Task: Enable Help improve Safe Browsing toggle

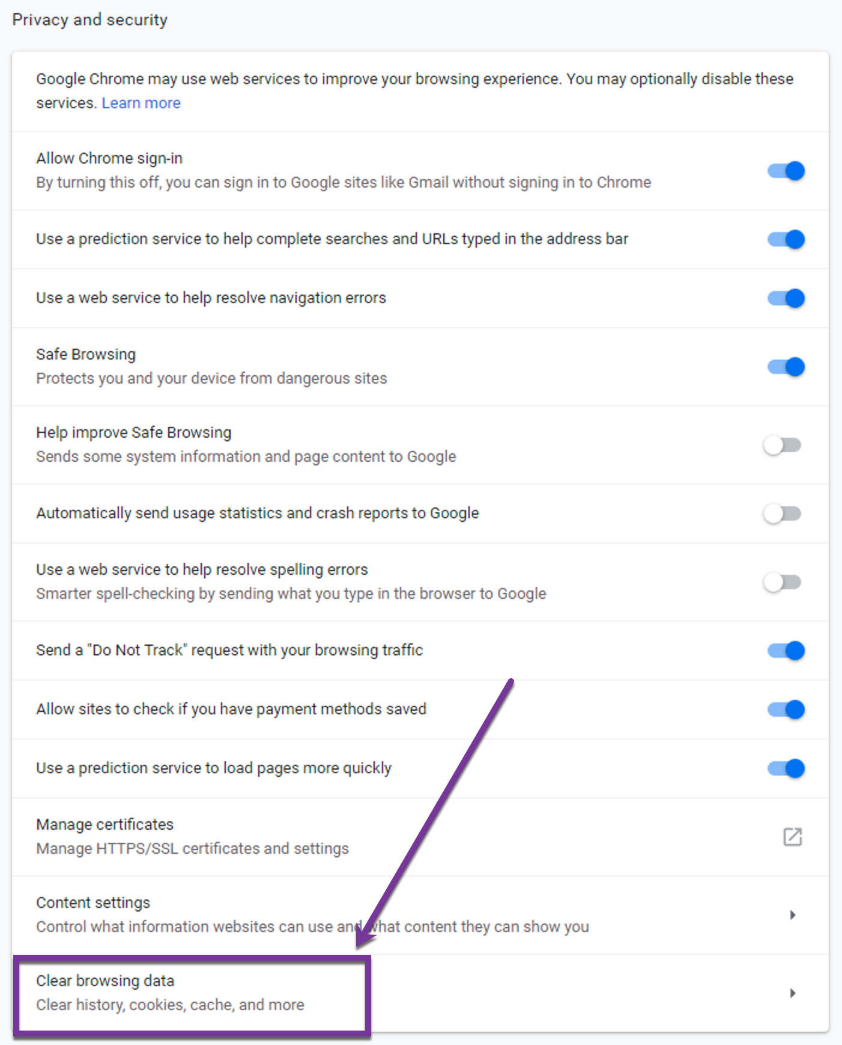Action: click(x=782, y=445)
